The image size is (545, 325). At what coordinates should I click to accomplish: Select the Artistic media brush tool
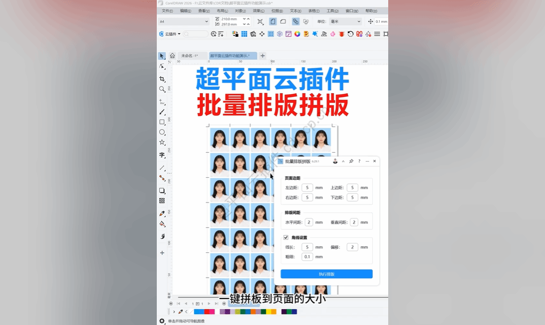point(162,112)
